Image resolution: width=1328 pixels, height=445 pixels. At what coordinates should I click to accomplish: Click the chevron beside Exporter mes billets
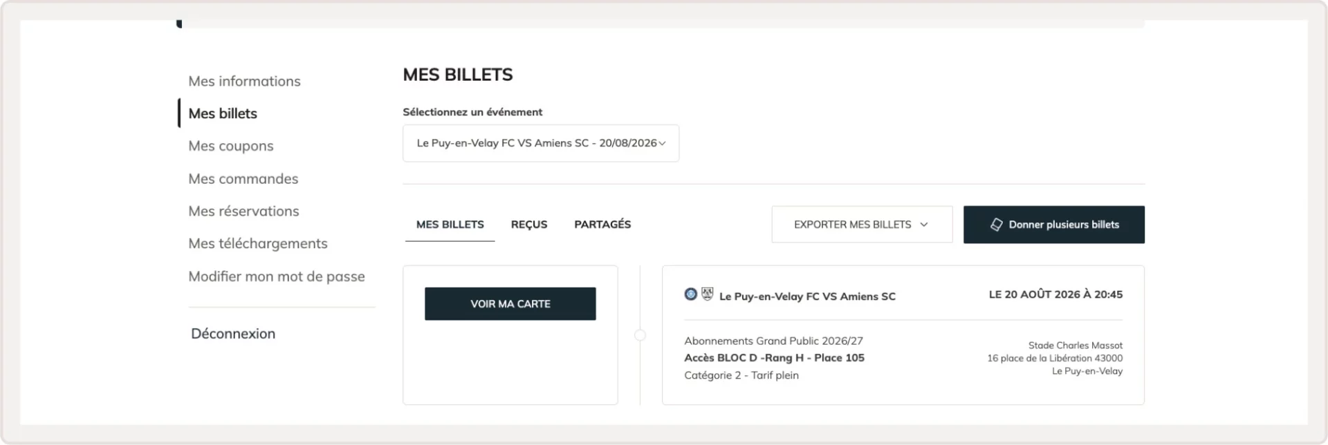923,225
